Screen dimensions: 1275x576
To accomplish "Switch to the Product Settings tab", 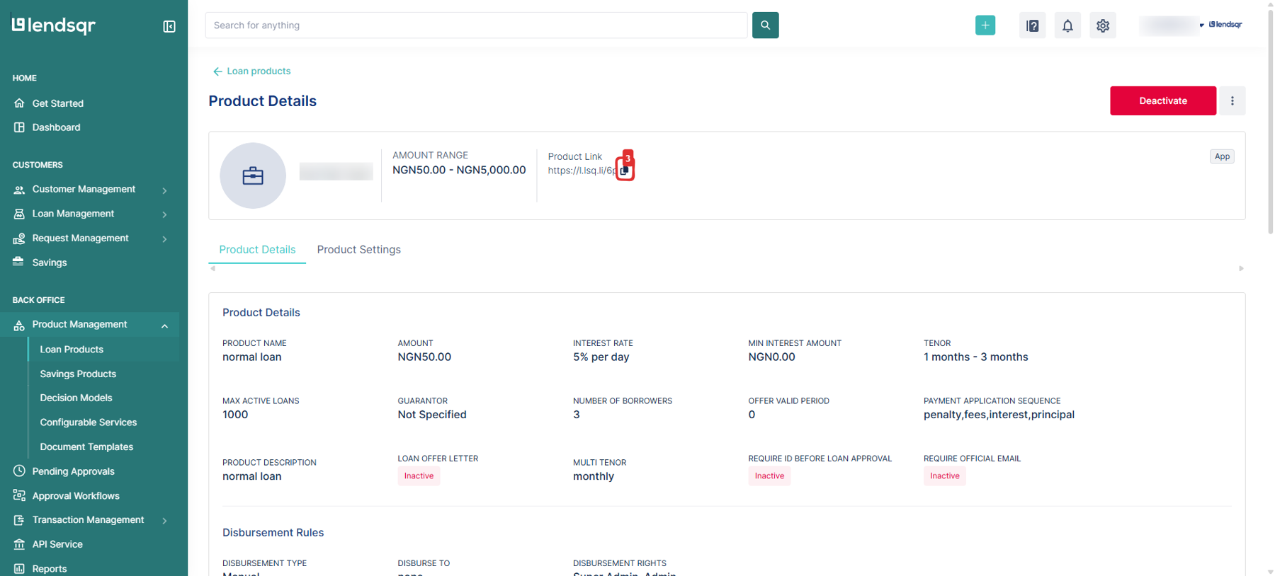I will [358, 250].
